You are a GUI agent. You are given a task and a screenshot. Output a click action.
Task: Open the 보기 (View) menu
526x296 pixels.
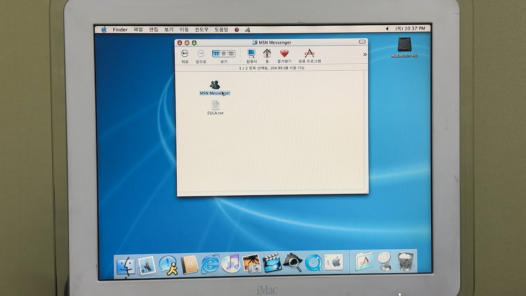pos(169,30)
